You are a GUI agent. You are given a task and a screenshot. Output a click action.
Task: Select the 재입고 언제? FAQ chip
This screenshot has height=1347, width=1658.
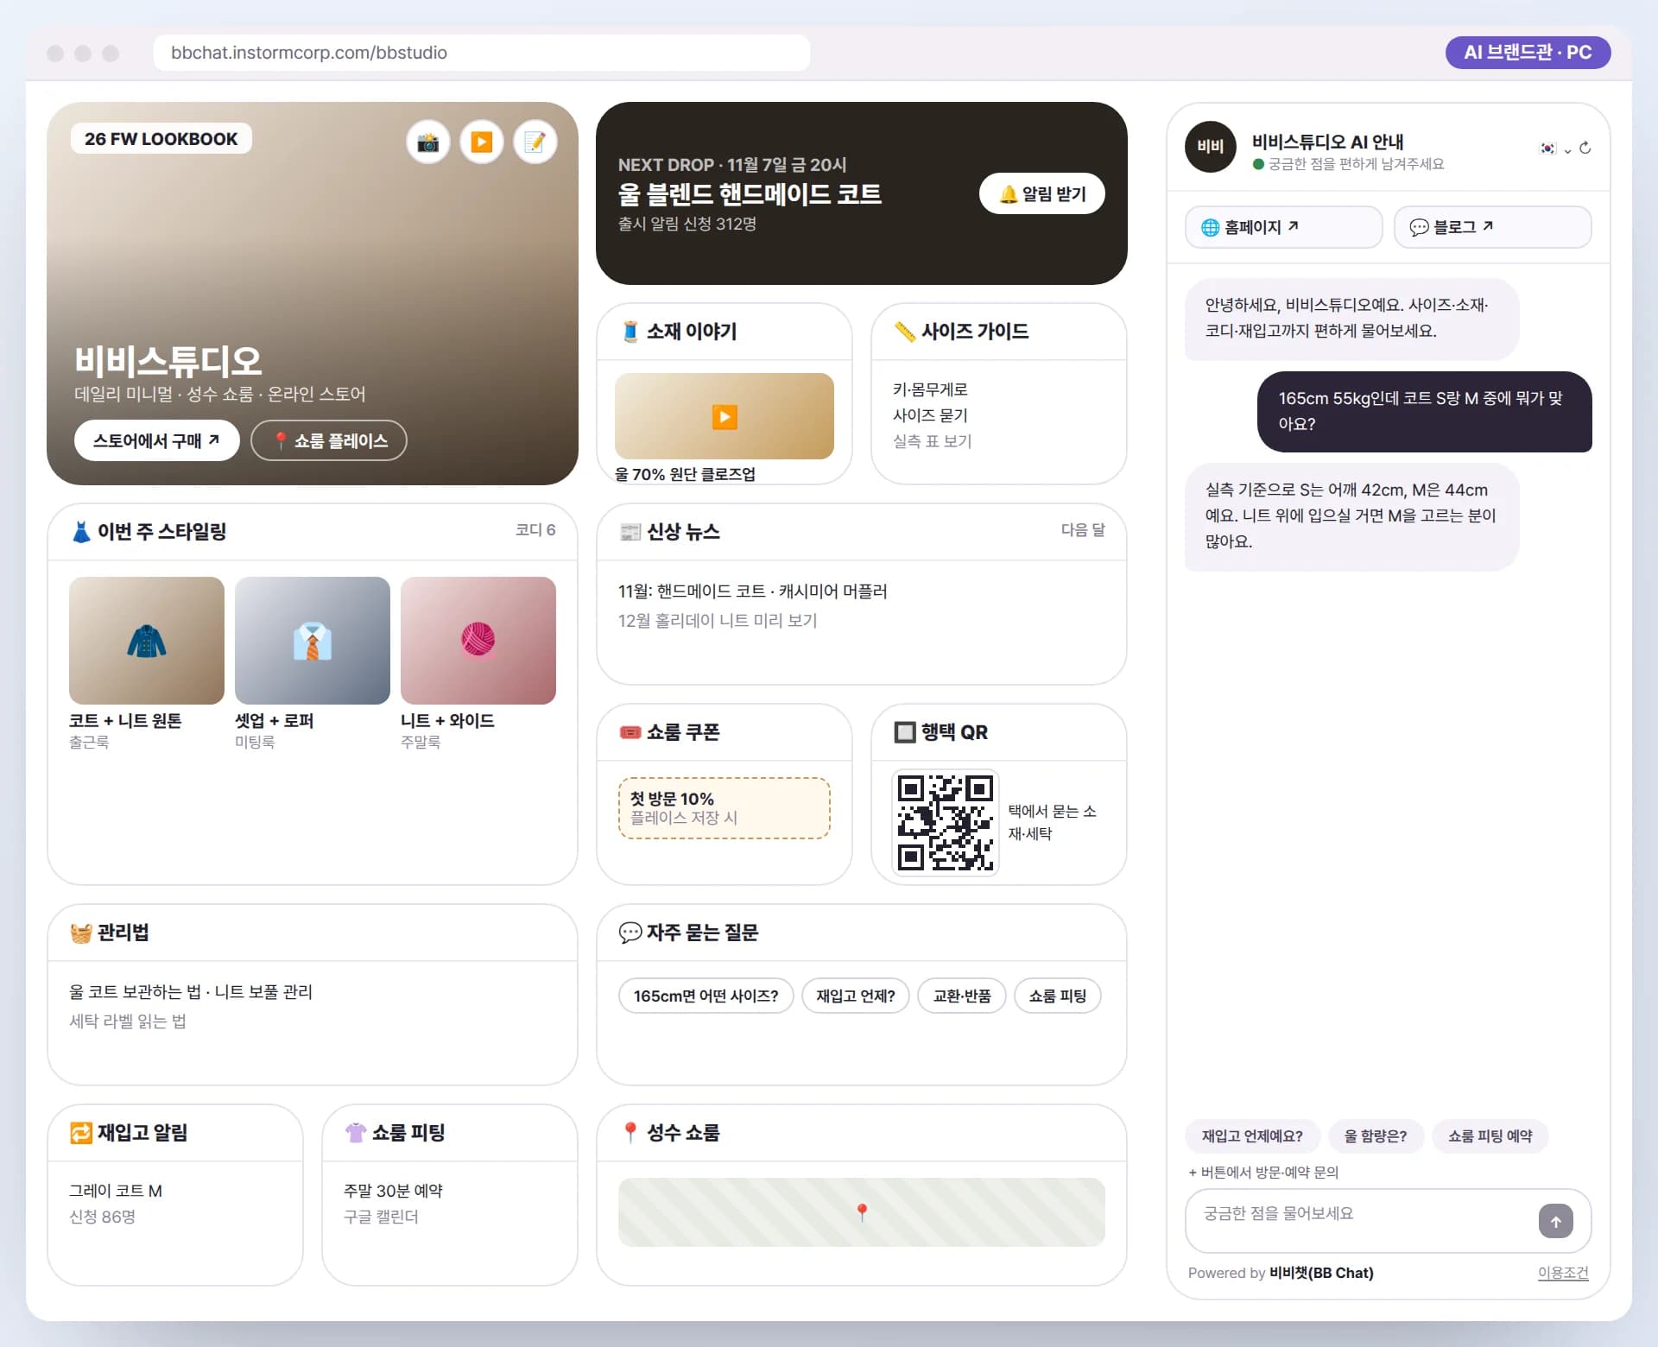[856, 996]
